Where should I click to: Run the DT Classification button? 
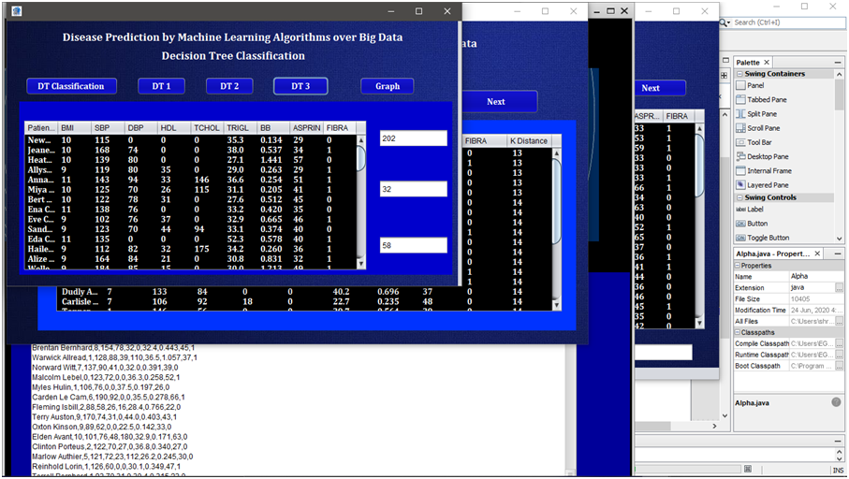[71, 86]
